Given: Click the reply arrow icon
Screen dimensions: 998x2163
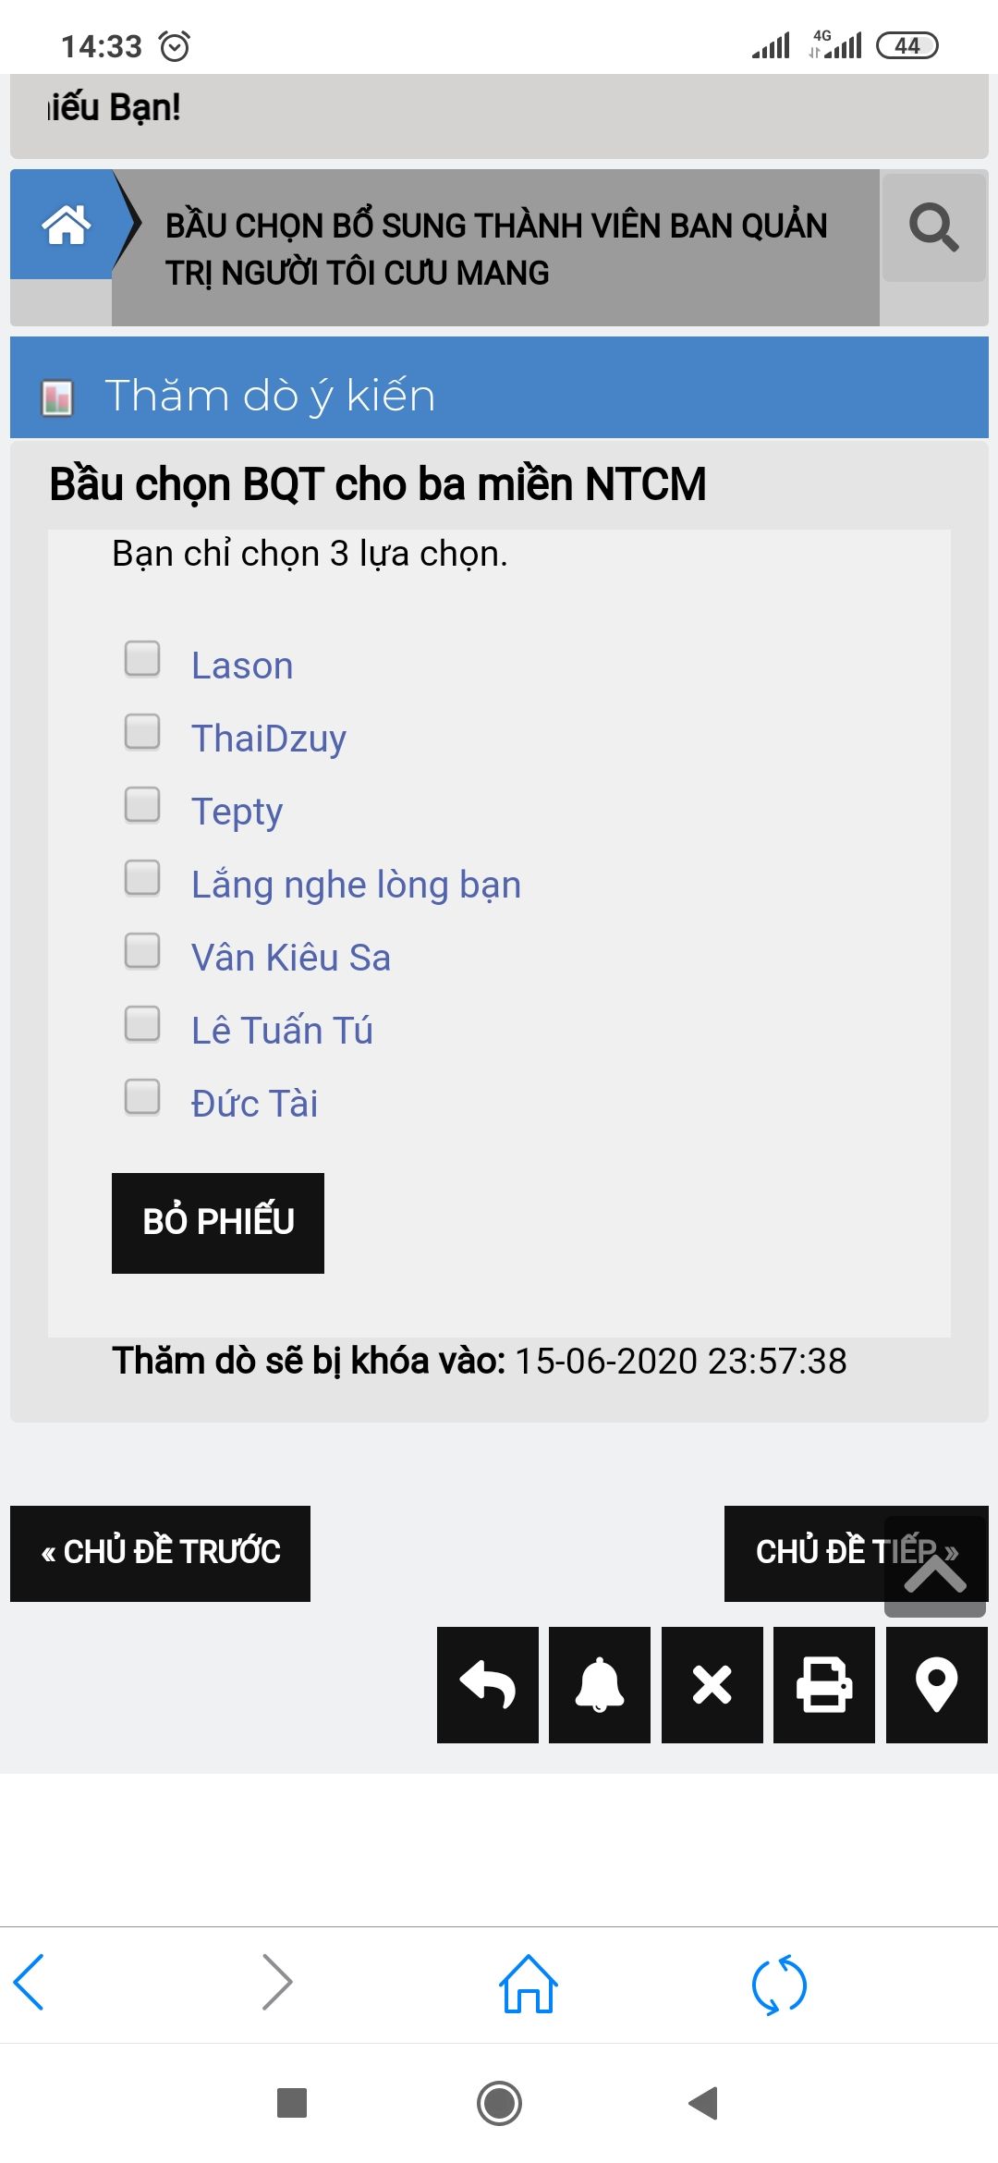Looking at the screenshot, I should click(x=487, y=1684).
